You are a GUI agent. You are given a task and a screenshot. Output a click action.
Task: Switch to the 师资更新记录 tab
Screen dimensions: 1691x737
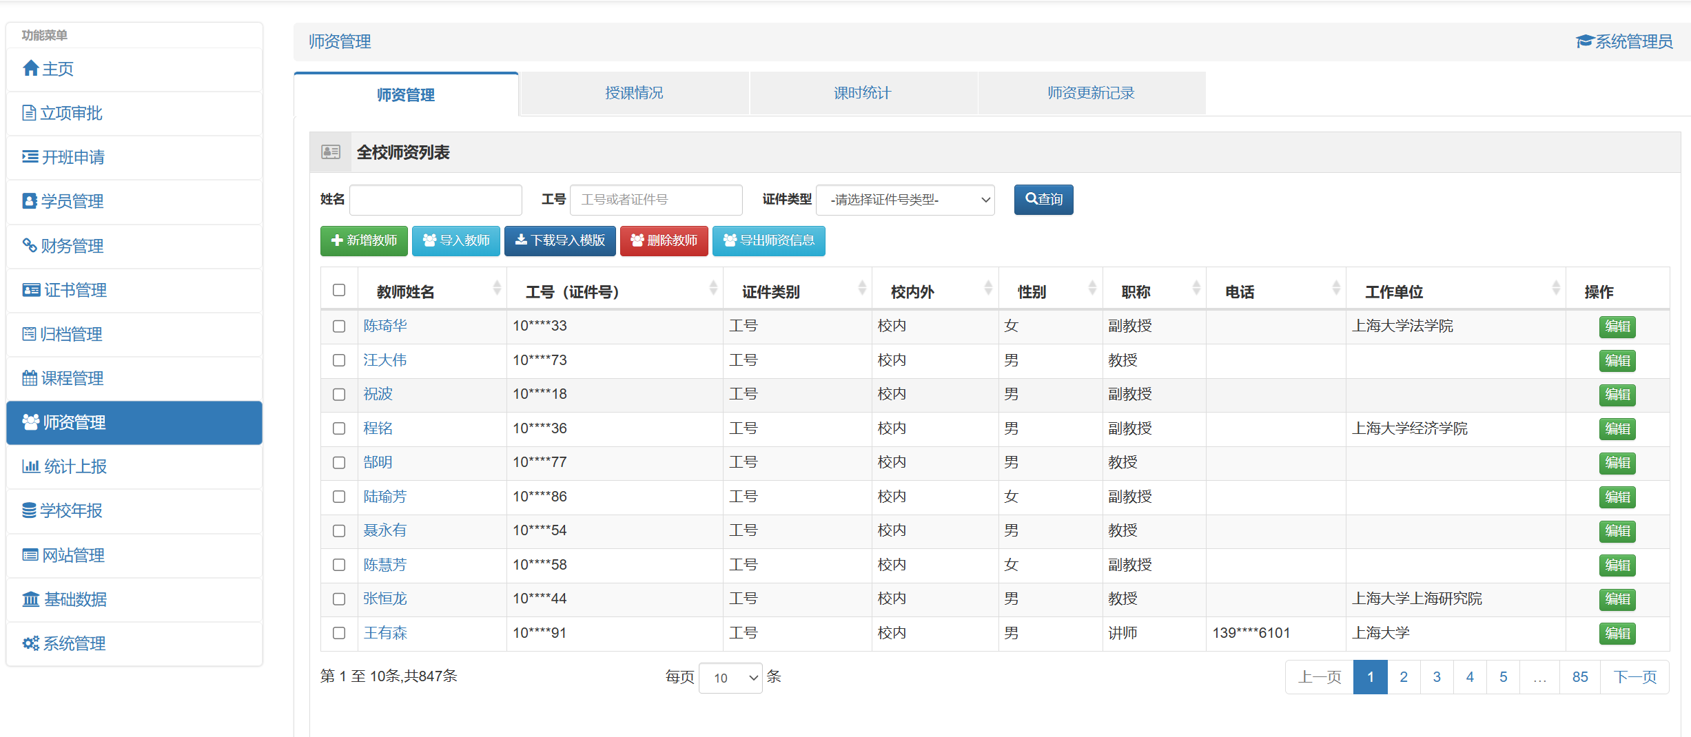pos(1092,93)
